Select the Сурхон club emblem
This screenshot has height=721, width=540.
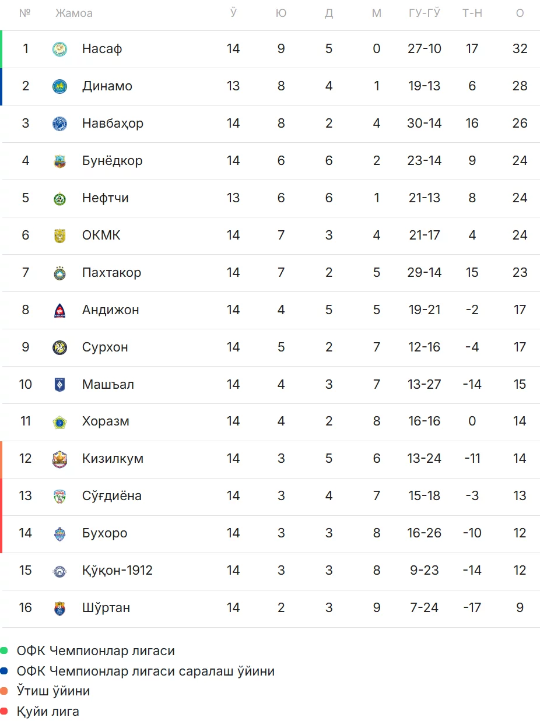(x=59, y=347)
